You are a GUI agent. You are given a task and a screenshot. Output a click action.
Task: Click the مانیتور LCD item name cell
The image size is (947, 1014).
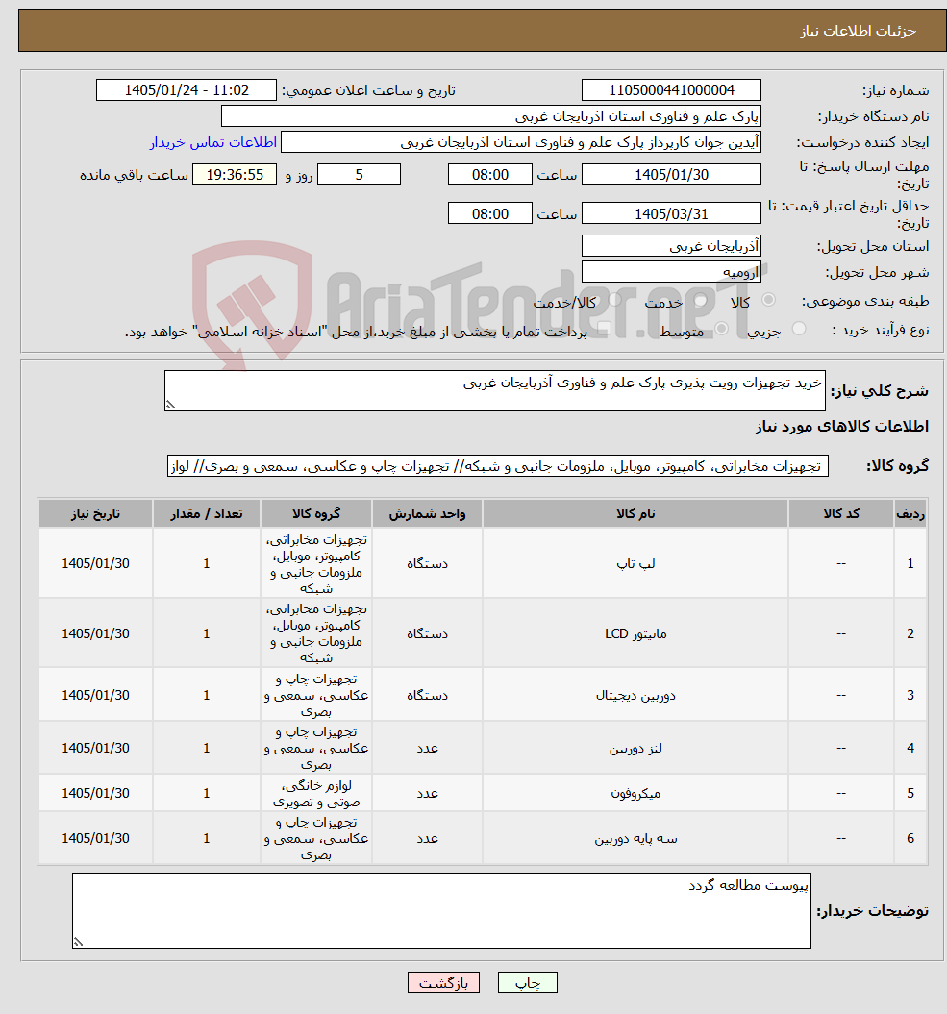tap(635, 633)
